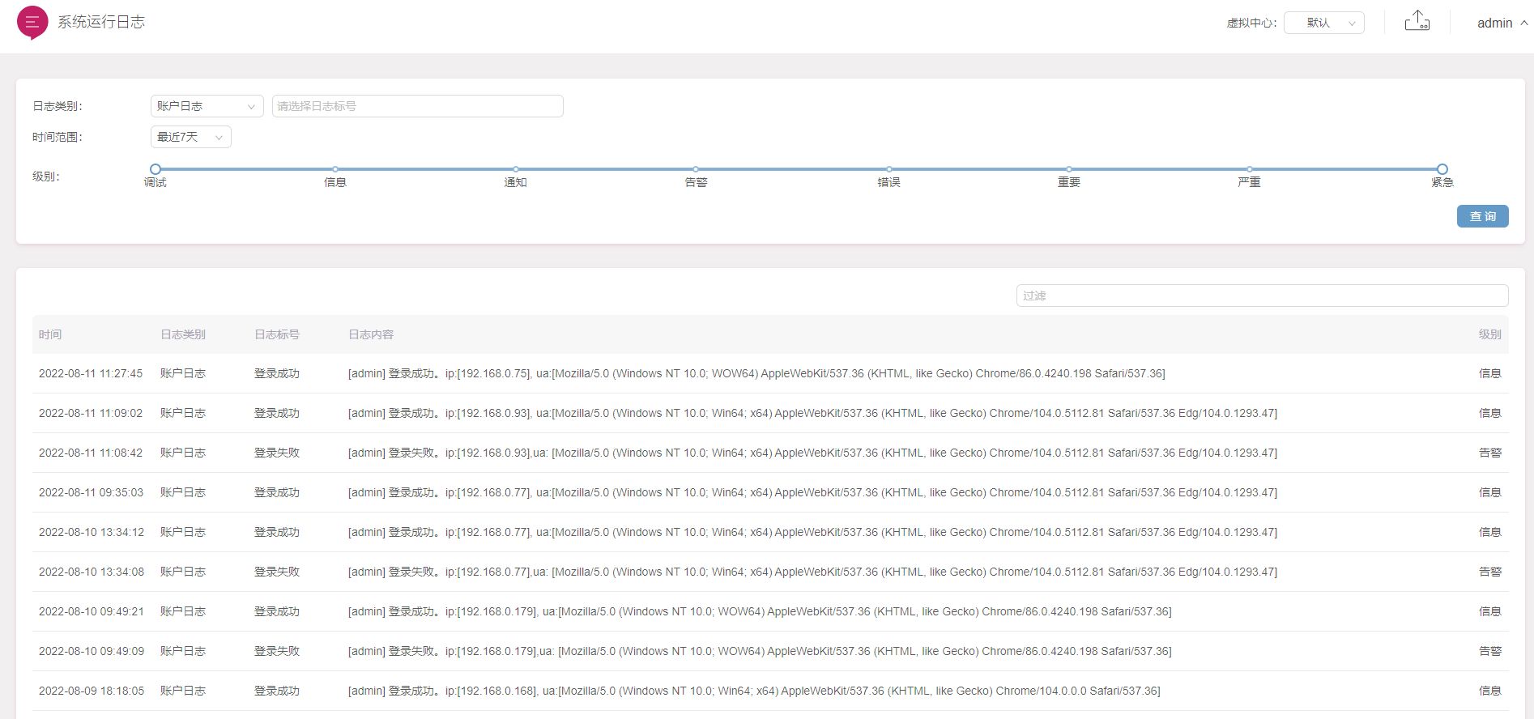Screen dimensions: 1534x719
Task: Click log content with ip 192.168.0.168
Action: [754, 691]
